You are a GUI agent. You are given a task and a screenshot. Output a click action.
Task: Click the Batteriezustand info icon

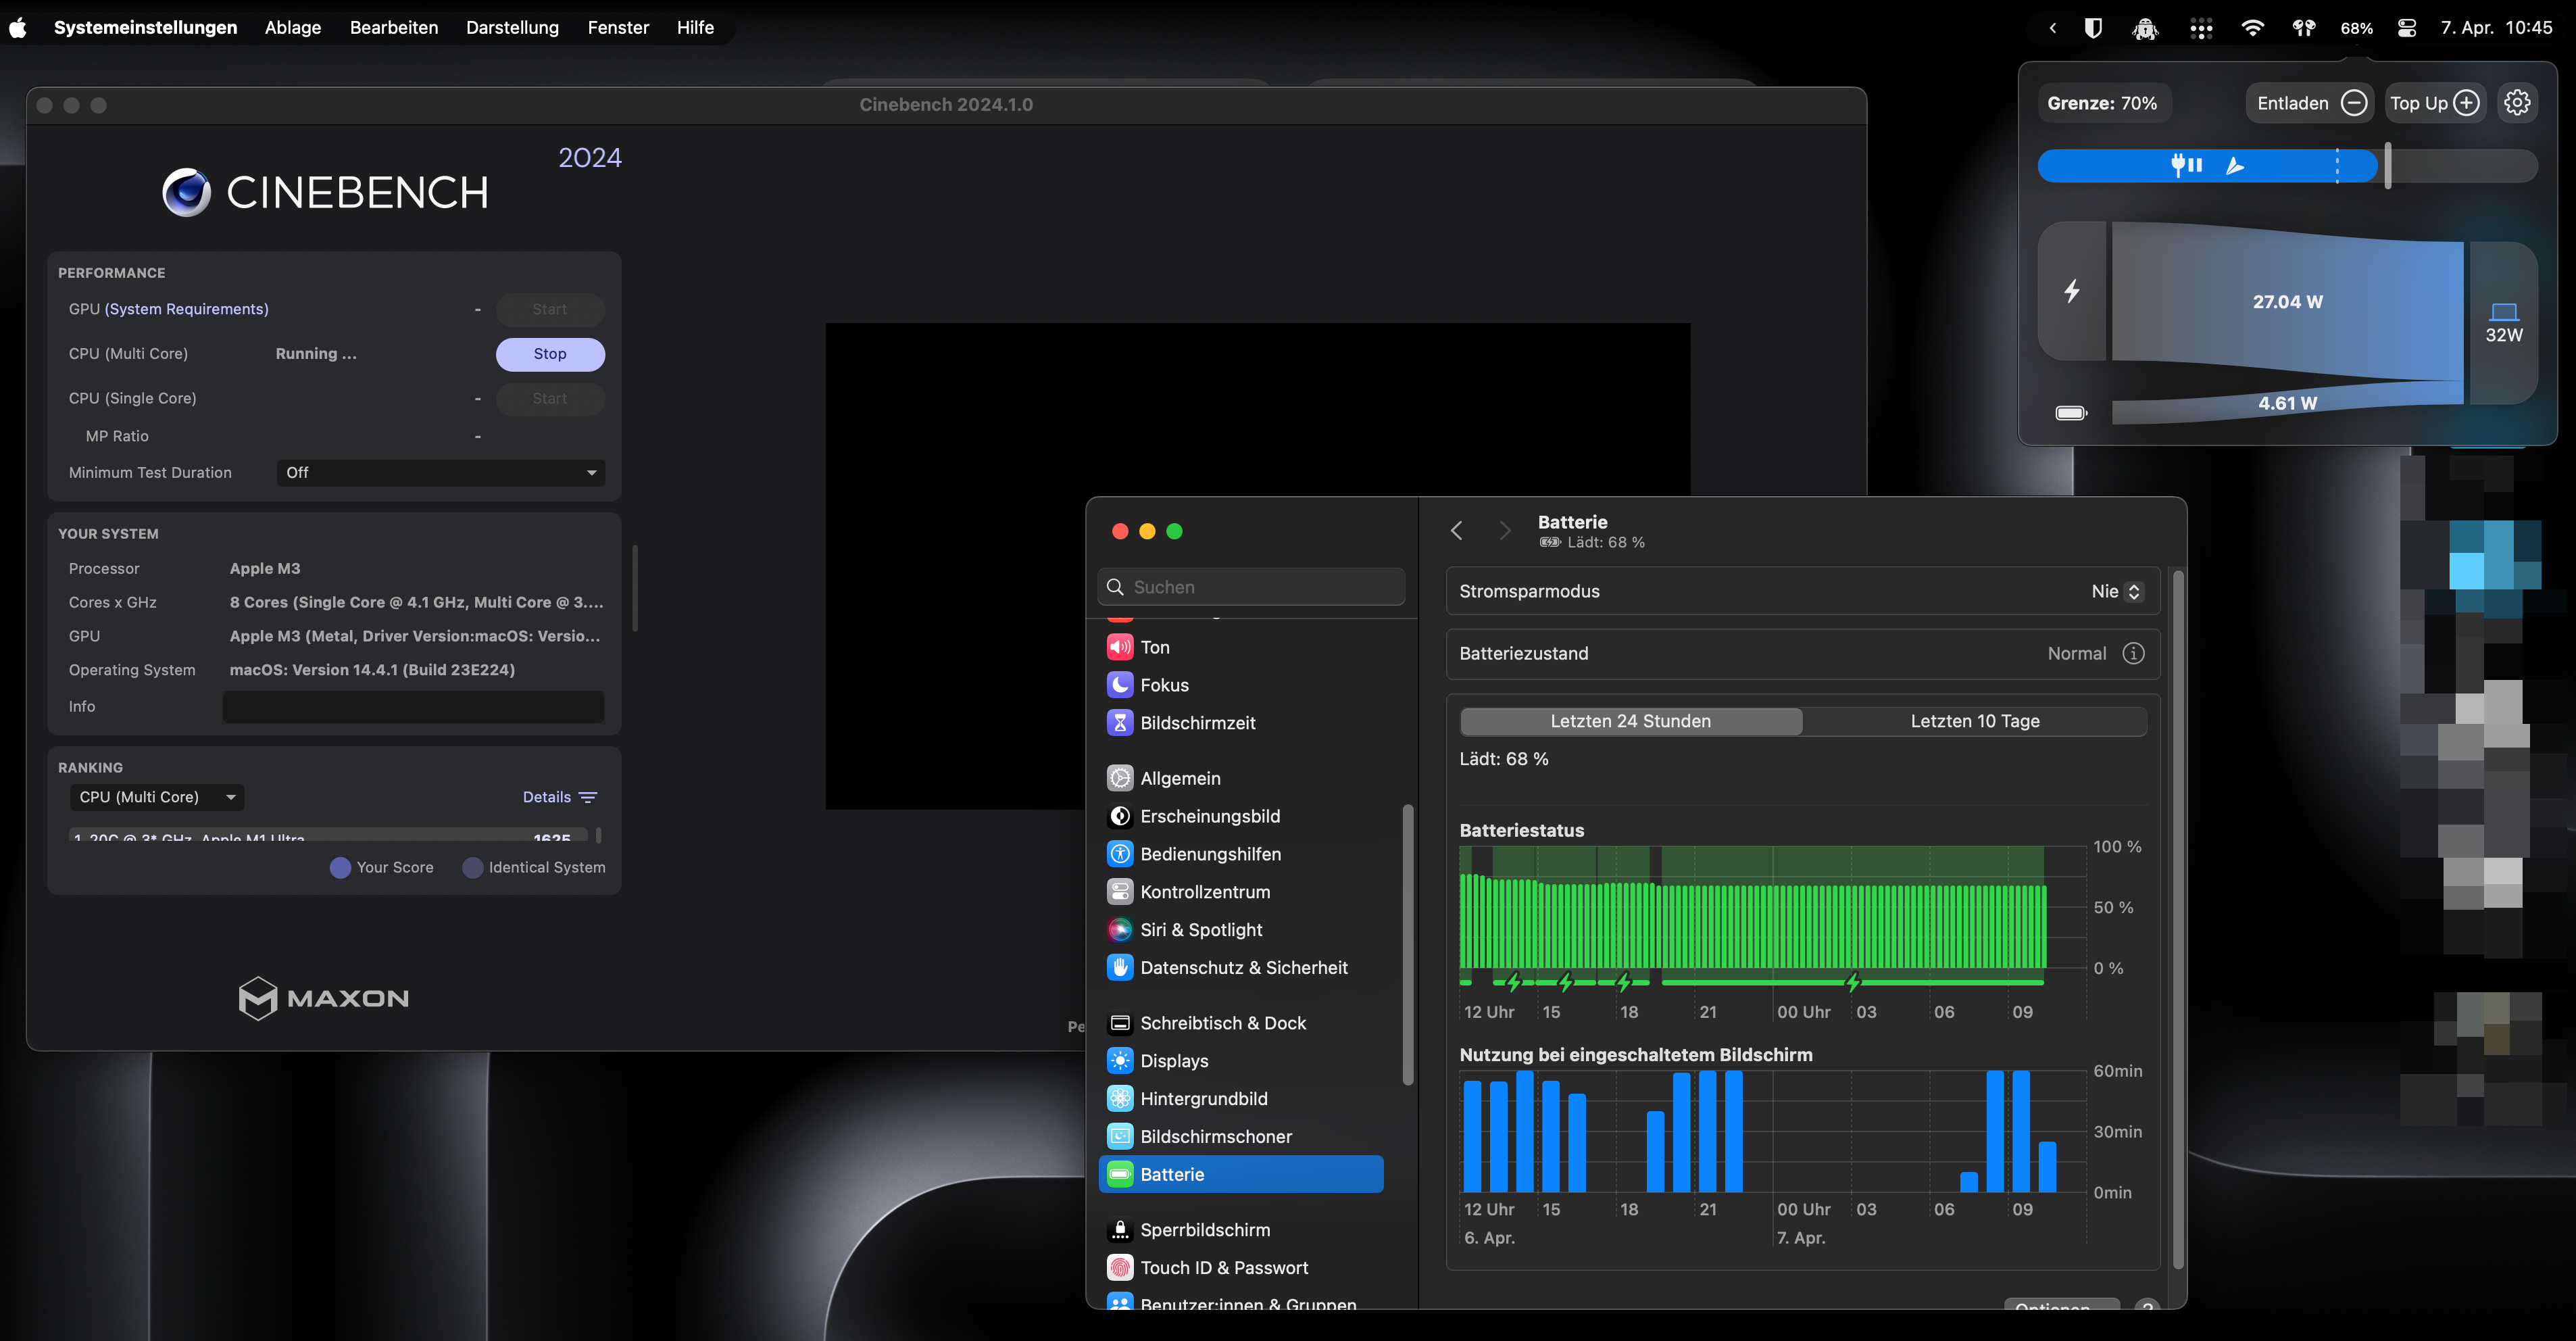[x=2133, y=653]
